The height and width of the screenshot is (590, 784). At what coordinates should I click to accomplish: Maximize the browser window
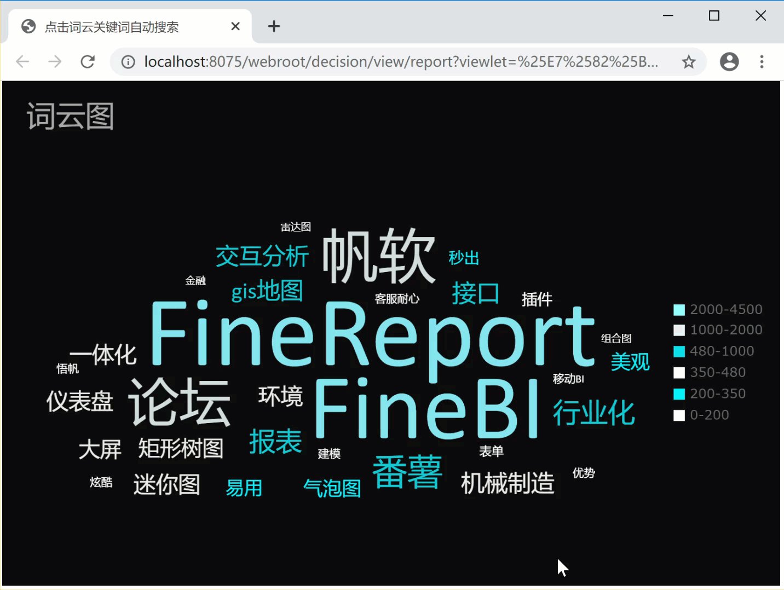tap(714, 15)
